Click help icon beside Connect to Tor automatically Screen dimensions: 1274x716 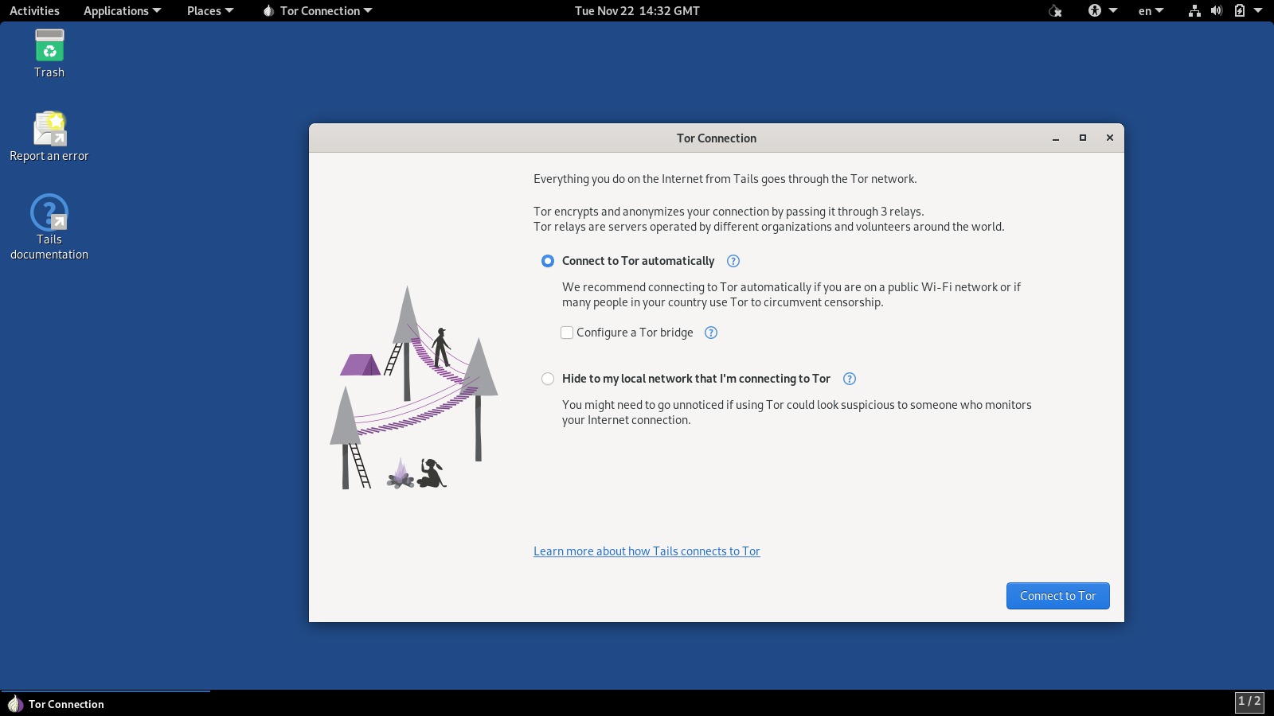(733, 261)
